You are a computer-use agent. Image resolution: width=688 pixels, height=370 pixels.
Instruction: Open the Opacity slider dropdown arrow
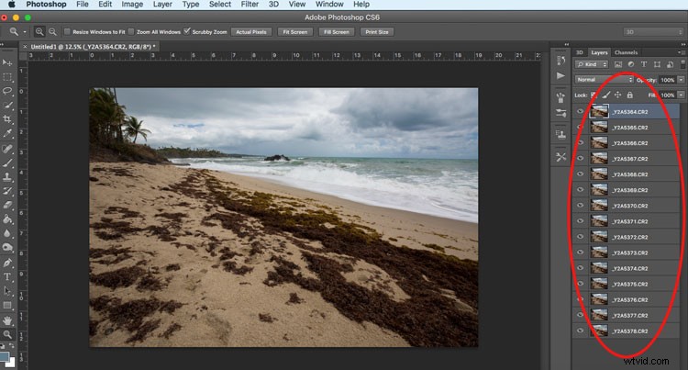click(x=681, y=80)
